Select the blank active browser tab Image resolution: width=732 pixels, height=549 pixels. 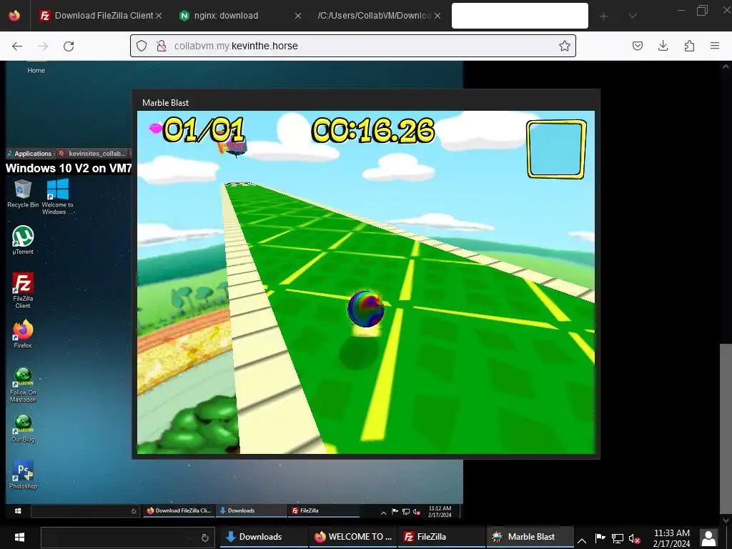[520, 16]
